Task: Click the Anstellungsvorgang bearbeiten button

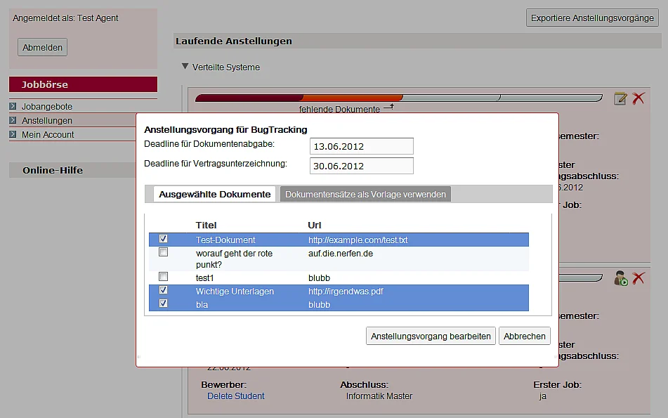Action: point(431,337)
